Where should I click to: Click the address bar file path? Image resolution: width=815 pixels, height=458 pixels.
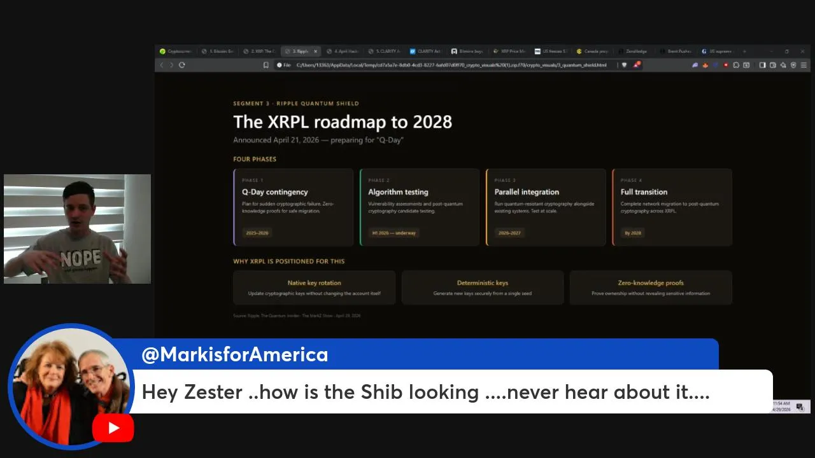451,65
